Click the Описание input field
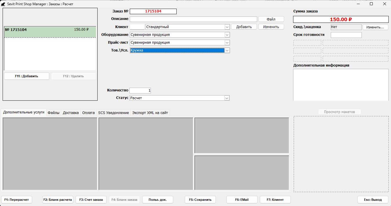391x206 pixels. click(193, 19)
